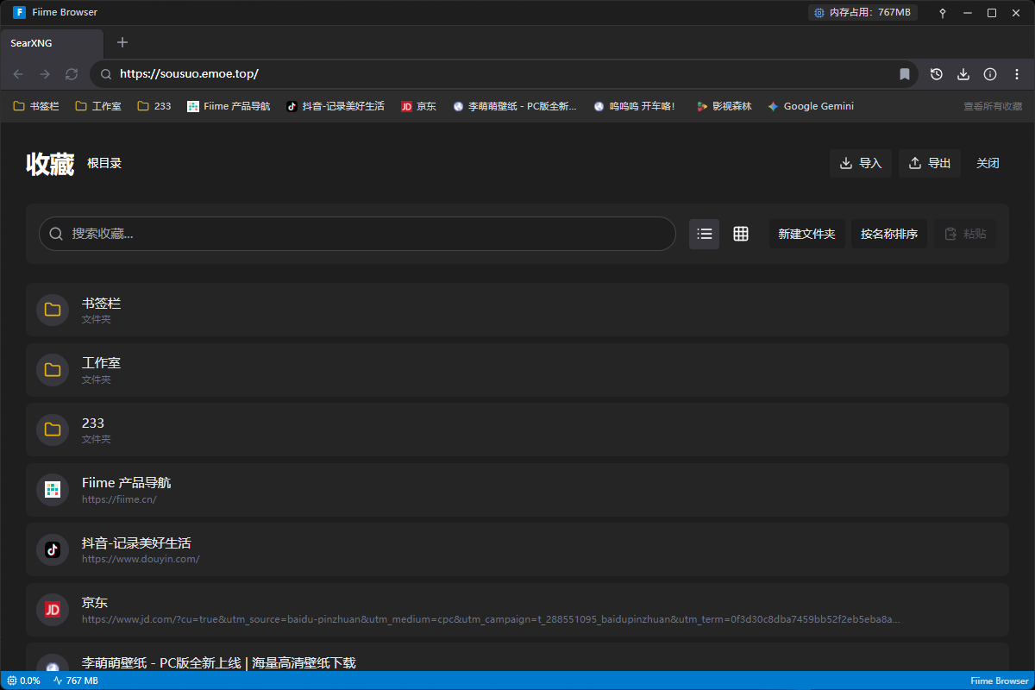This screenshot has width=1035, height=690.
Task: Click the info icon in toolbar
Action: (x=990, y=74)
